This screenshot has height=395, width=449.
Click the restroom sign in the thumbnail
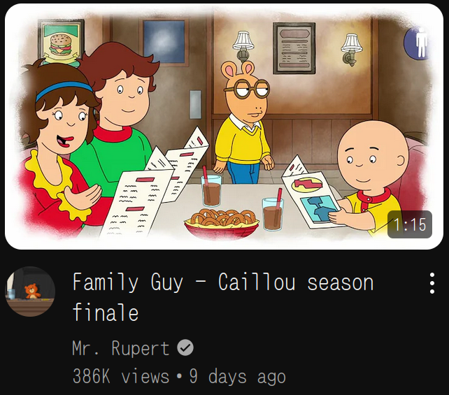(418, 43)
